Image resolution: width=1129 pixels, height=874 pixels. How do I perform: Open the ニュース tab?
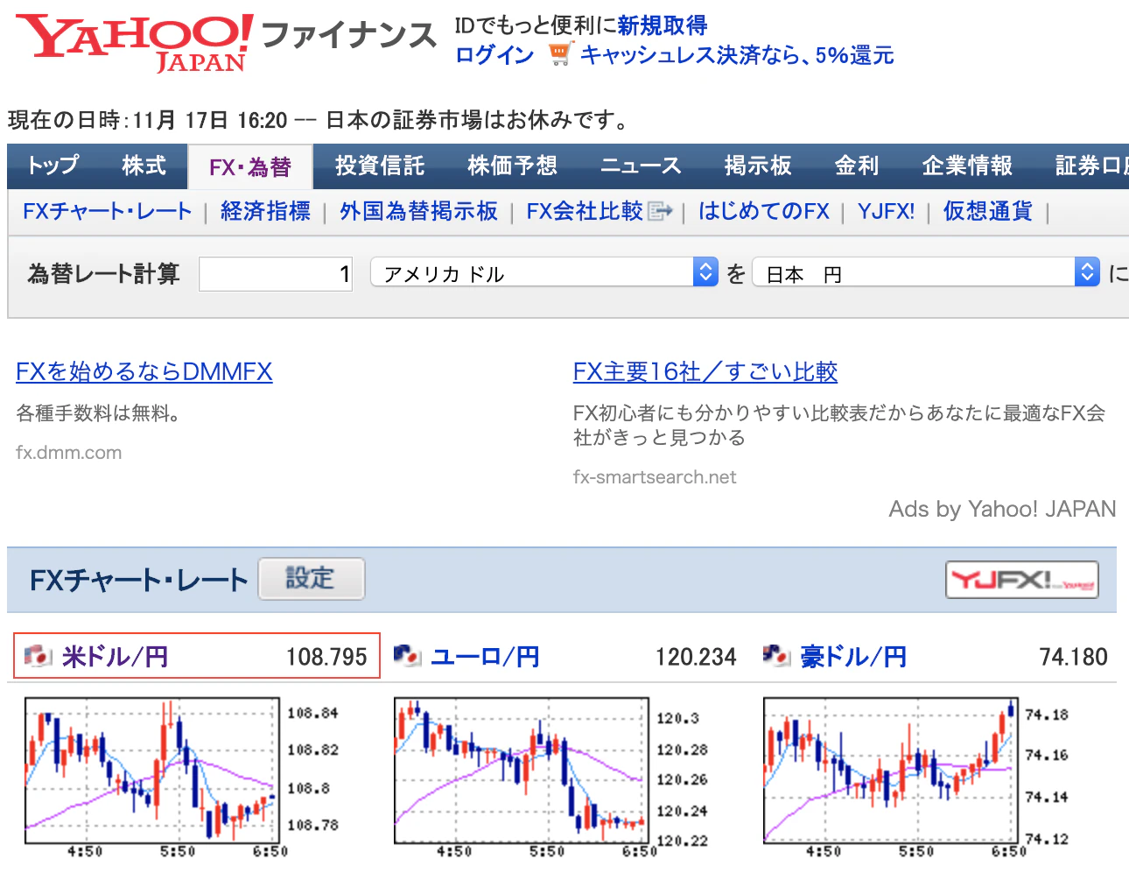tap(641, 166)
